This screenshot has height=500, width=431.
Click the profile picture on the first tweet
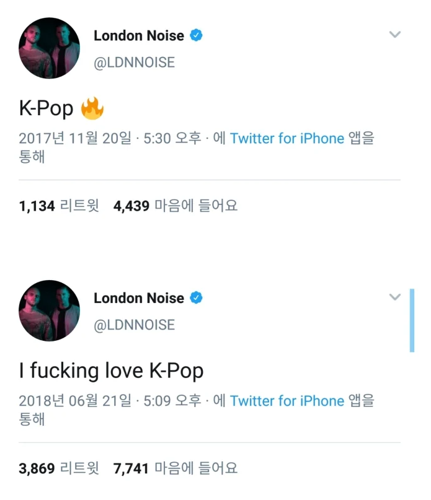pyautogui.click(x=49, y=48)
